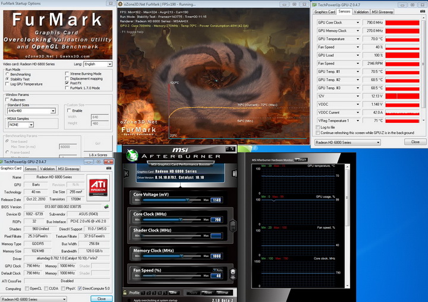This screenshot has height=302, width=428.
Task: Open MSI Giveaway tab in lower-left GPU-Z window
Action: [x=68, y=169]
